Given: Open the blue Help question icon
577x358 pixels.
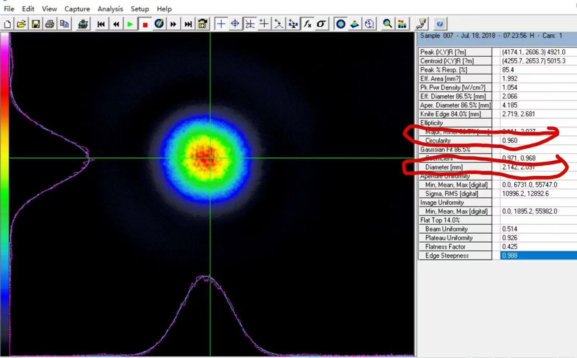Looking at the screenshot, I should [x=439, y=24].
